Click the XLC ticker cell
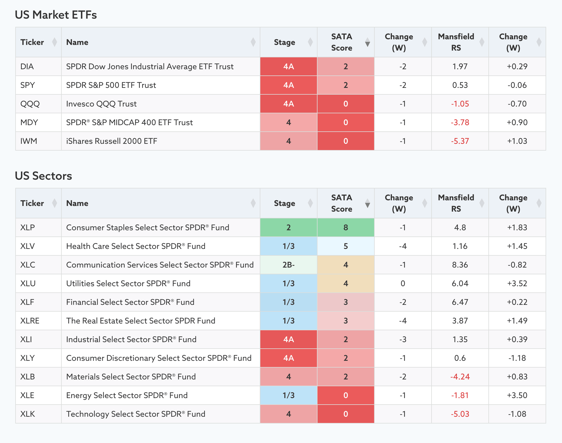 [38, 265]
